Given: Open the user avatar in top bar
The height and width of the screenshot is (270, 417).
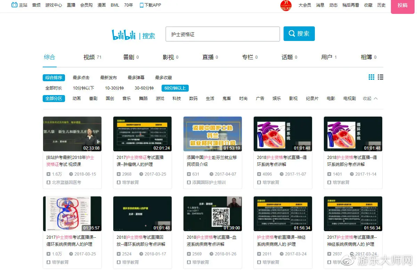Looking at the screenshot, I should click(286, 6).
